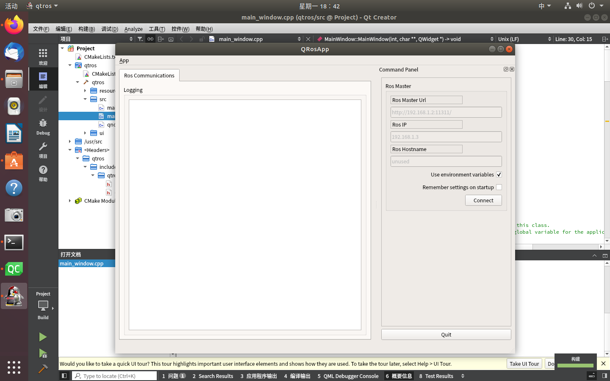Click Take UI Tour in the notification bar
The height and width of the screenshot is (381, 610).
(524, 364)
